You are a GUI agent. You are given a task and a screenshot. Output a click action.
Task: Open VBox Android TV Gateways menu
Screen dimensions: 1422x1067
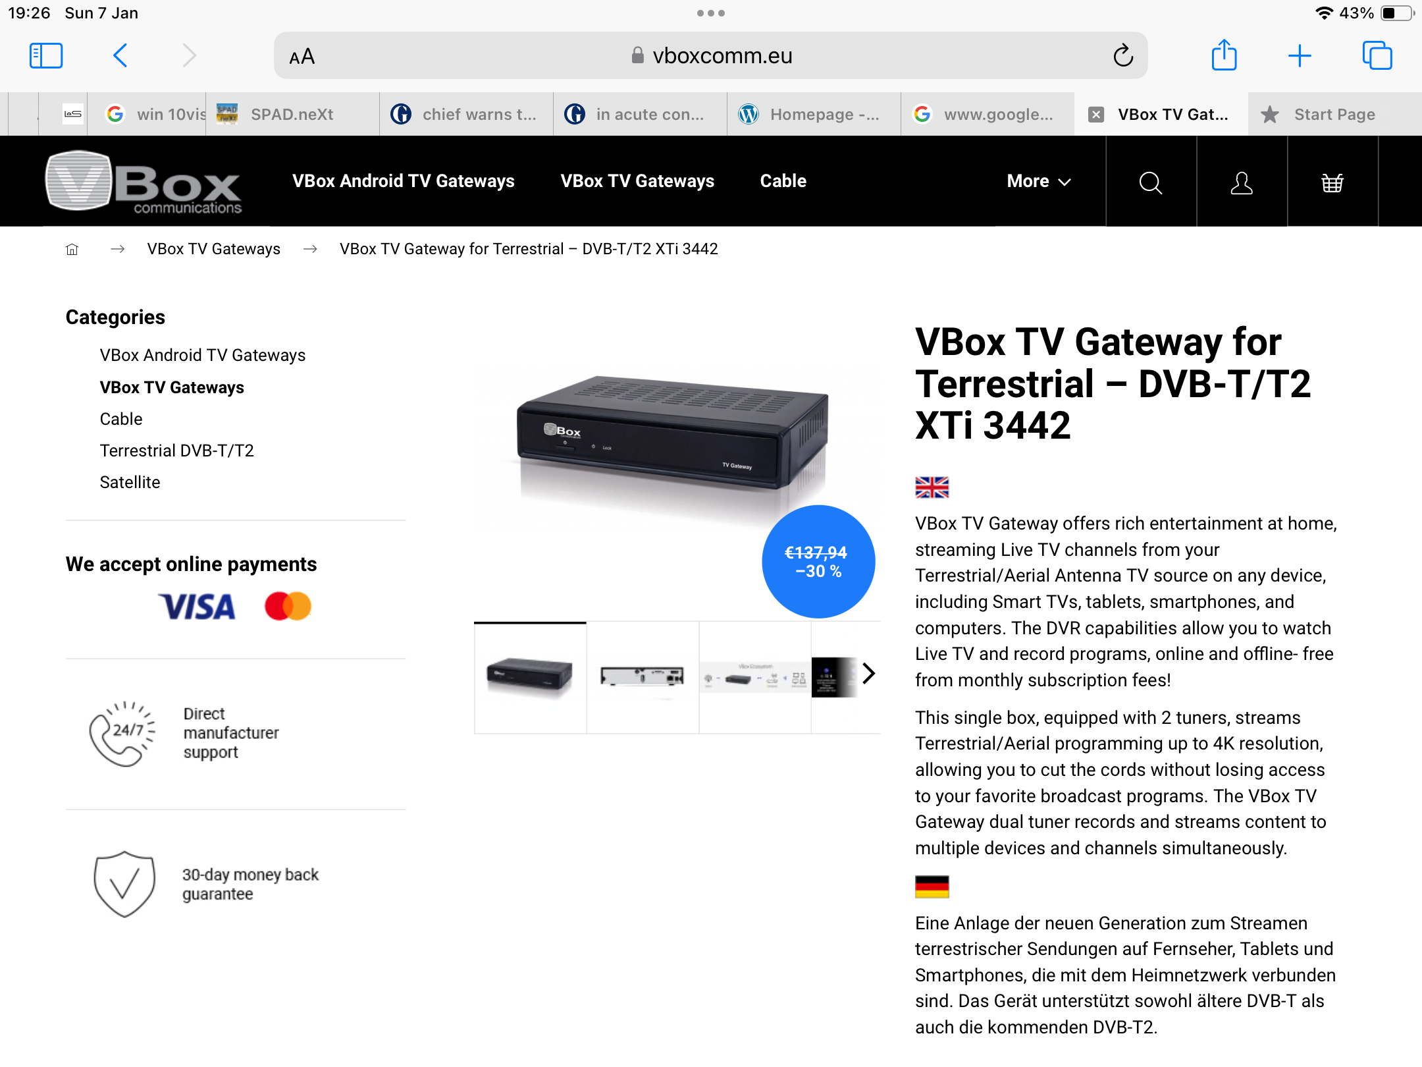pyautogui.click(x=404, y=181)
